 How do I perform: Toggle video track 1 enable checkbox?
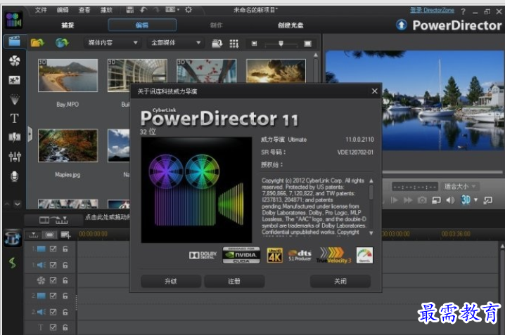point(53,249)
